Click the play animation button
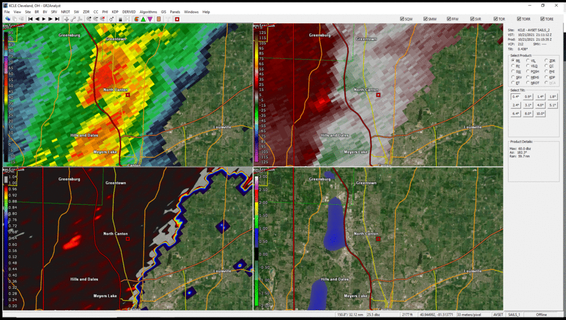The image size is (566, 320). 44,19
